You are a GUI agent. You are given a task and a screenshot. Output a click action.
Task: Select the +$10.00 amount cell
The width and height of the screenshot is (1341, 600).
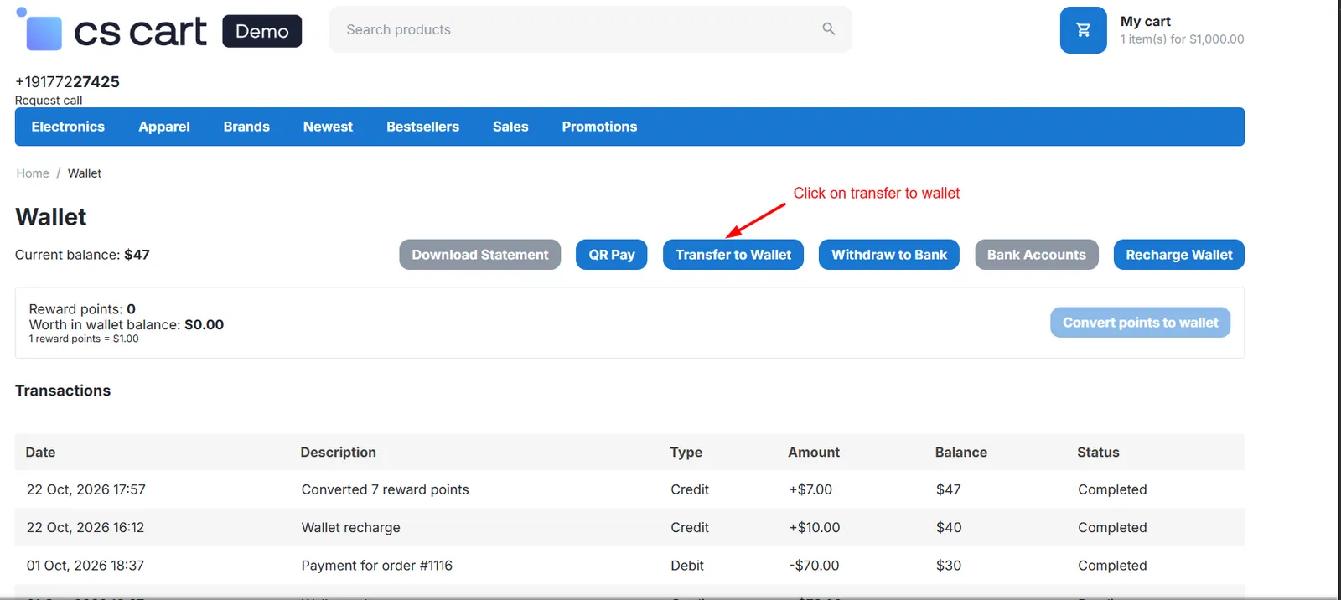815,528
